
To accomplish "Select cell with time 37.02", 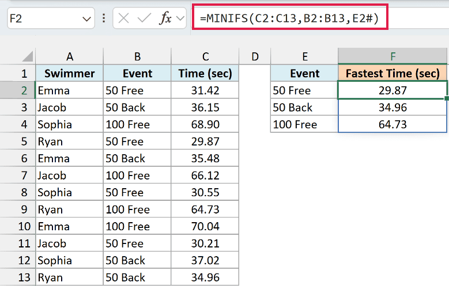I will [205, 261].
